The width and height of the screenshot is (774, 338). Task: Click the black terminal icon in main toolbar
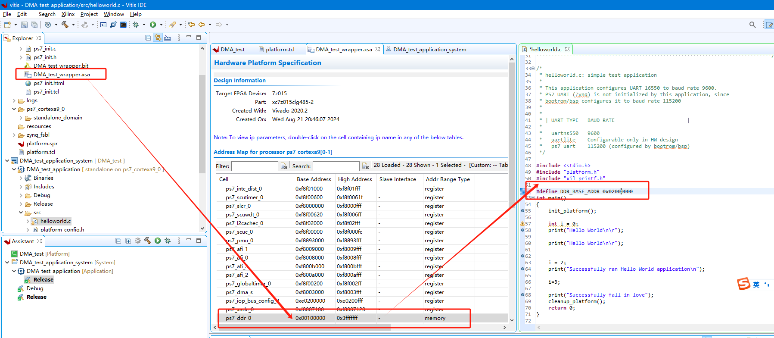coord(123,25)
